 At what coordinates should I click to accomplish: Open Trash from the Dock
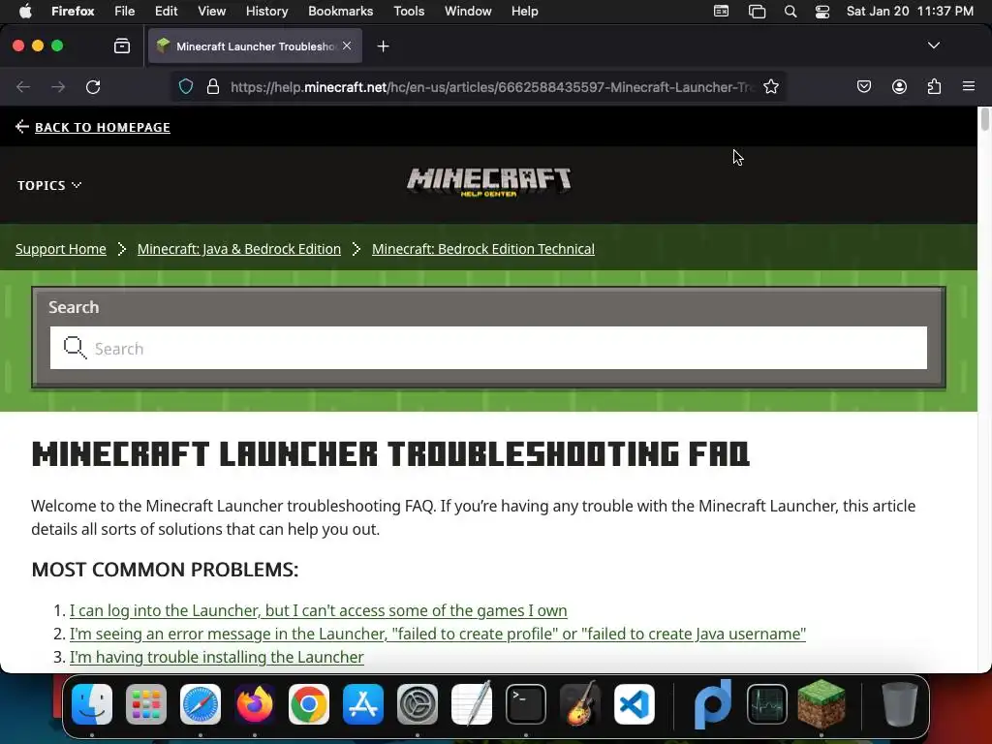900,704
